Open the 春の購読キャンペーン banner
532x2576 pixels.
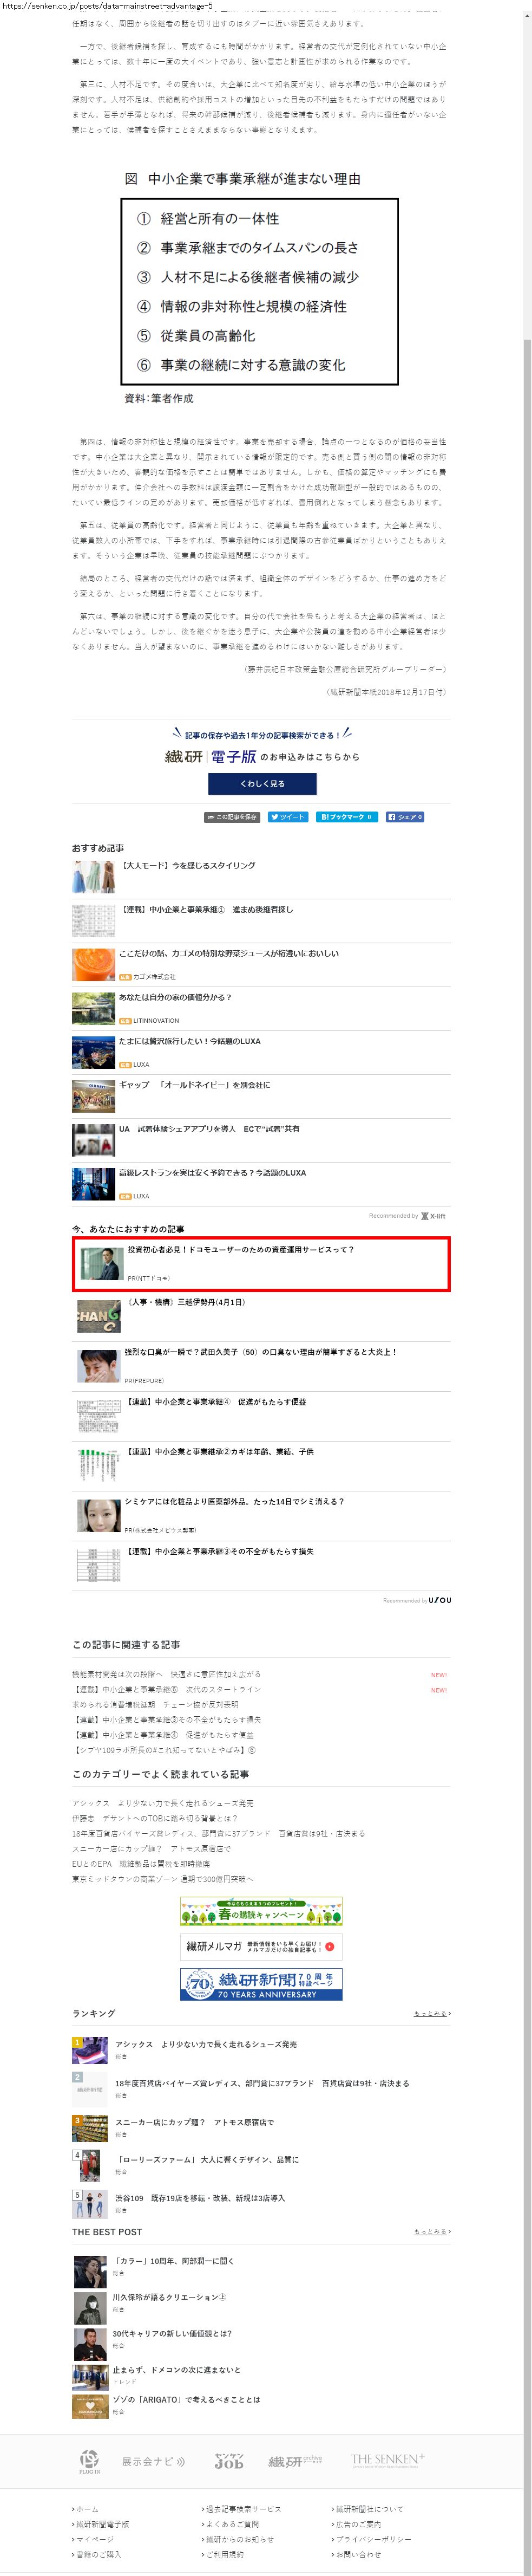(x=261, y=1911)
